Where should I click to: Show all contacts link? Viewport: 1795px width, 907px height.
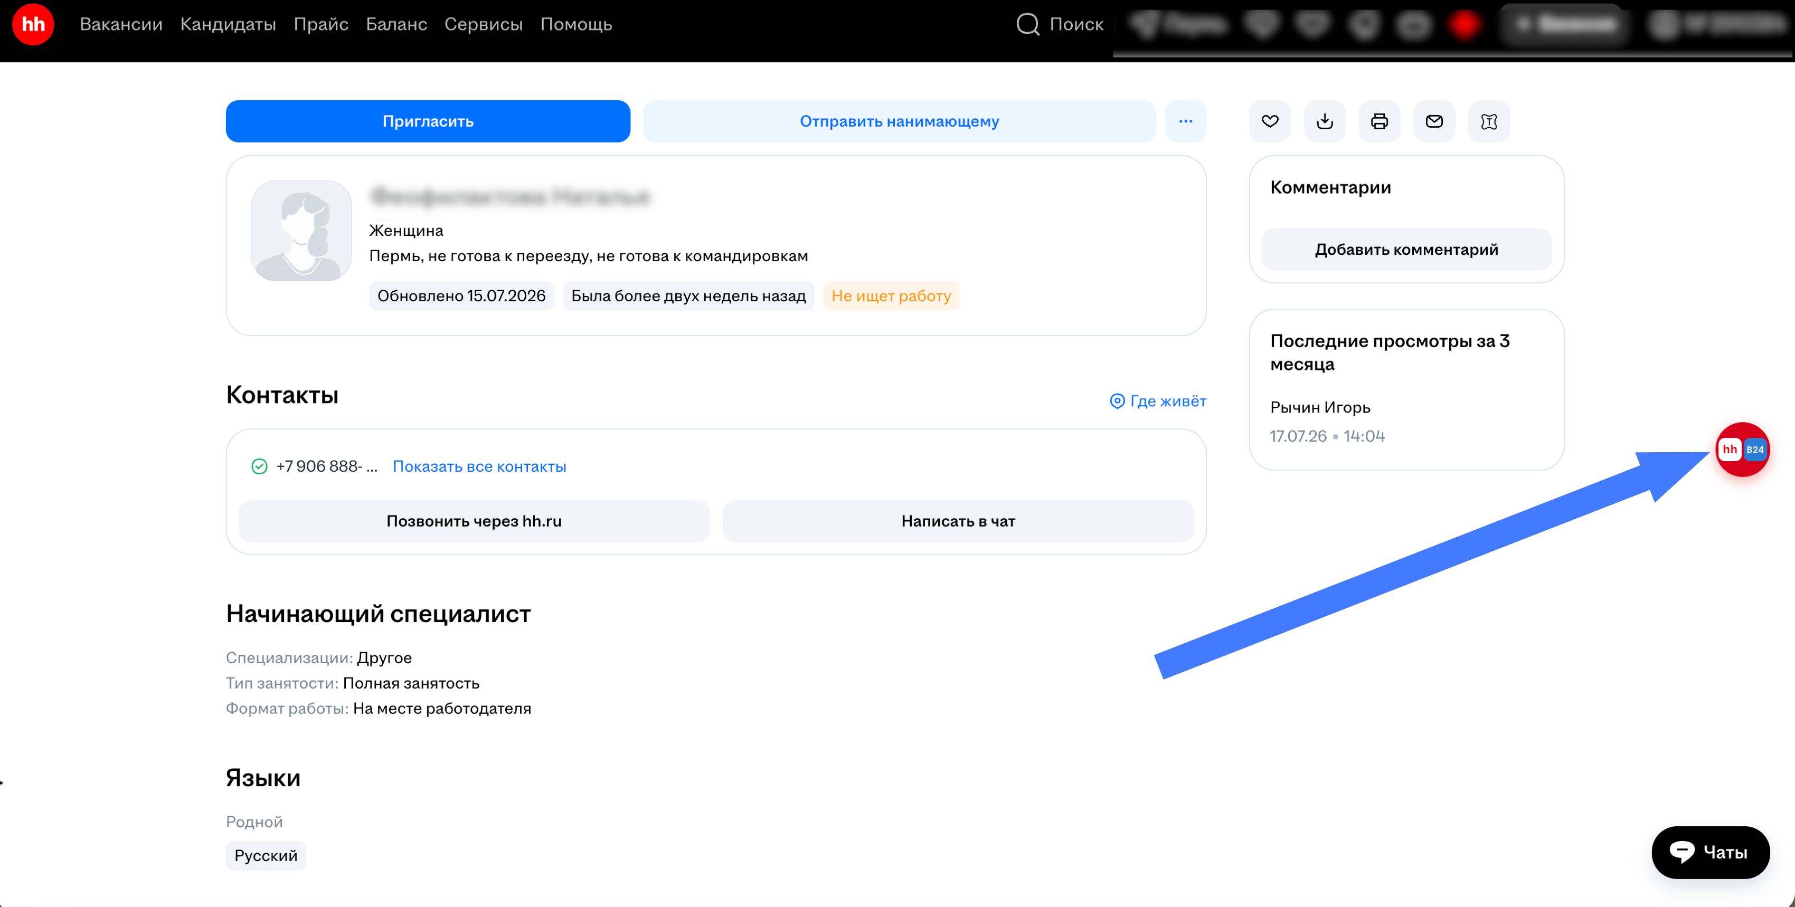click(479, 466)
